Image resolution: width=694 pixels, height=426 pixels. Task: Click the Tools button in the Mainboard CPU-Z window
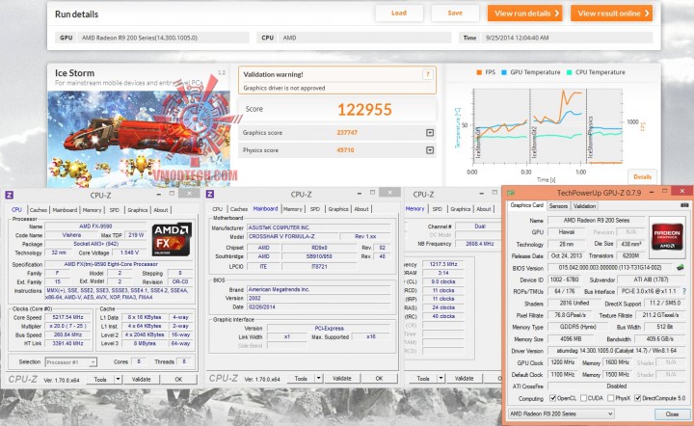click(301, 378)
